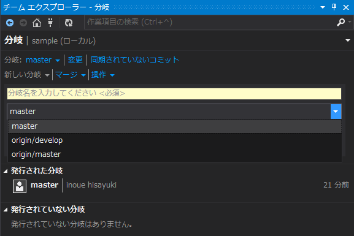
Task: Select origin/develop from the dropdown list
Action: tap(174, 140)
